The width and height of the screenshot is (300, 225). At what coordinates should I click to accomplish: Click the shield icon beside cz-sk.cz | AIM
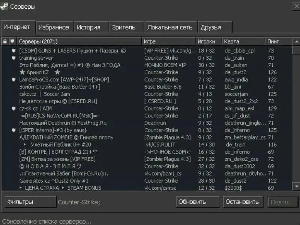tap(13, 108)
